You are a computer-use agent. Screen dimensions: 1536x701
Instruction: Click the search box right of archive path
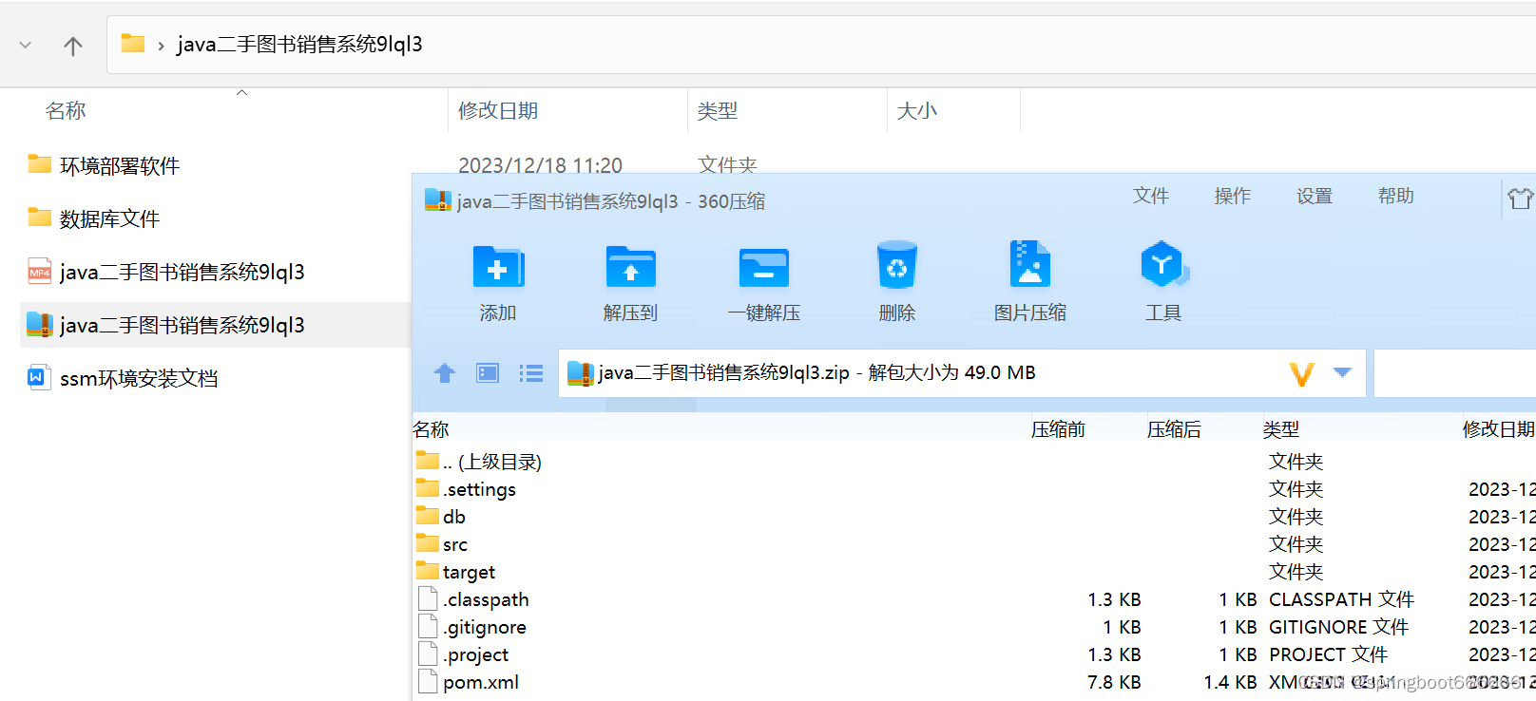(1454, 373)
